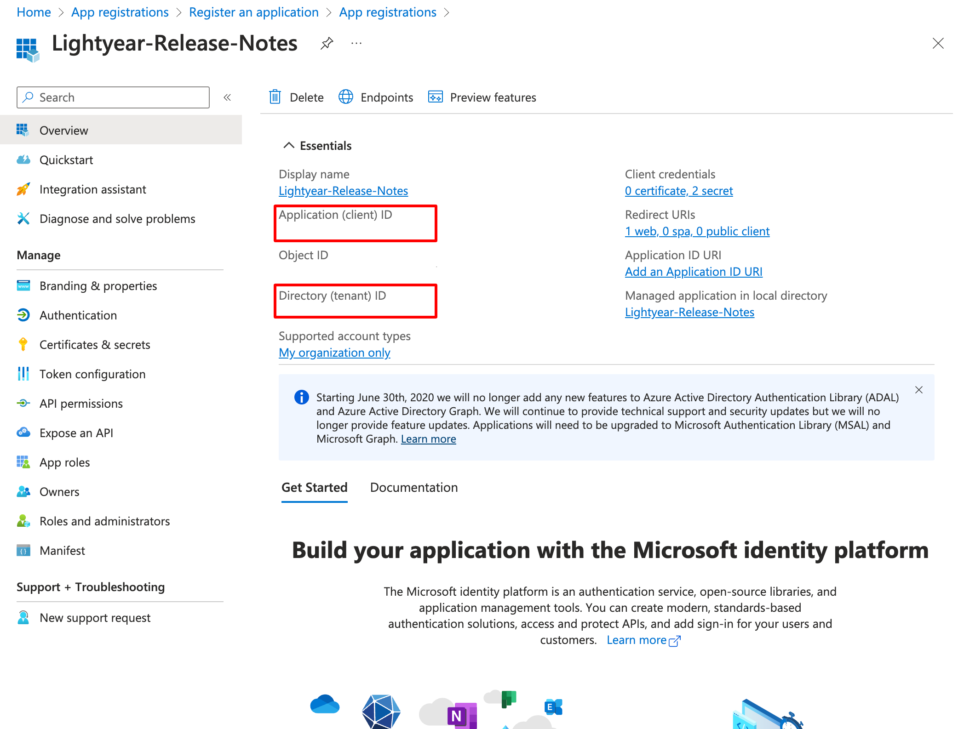964x729 pixels.
Task: Click the Endpoints toolbar button
Action: click(376, 97)
